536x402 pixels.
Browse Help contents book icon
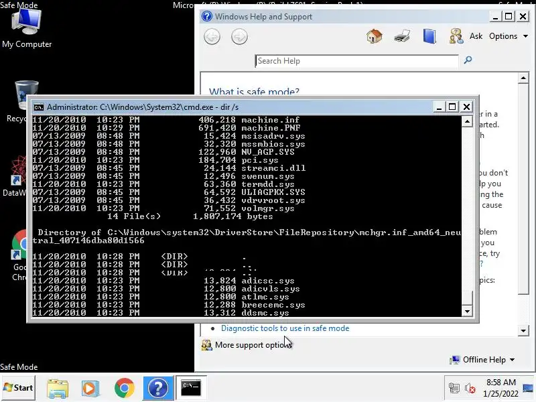[x=429, y=36]
